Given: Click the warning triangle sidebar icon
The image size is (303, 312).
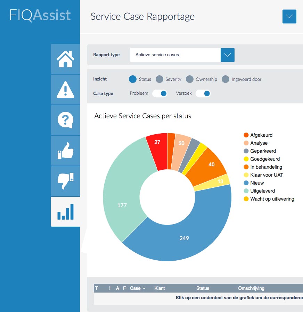Looking at the screenshot, I should tap(65, 90).
